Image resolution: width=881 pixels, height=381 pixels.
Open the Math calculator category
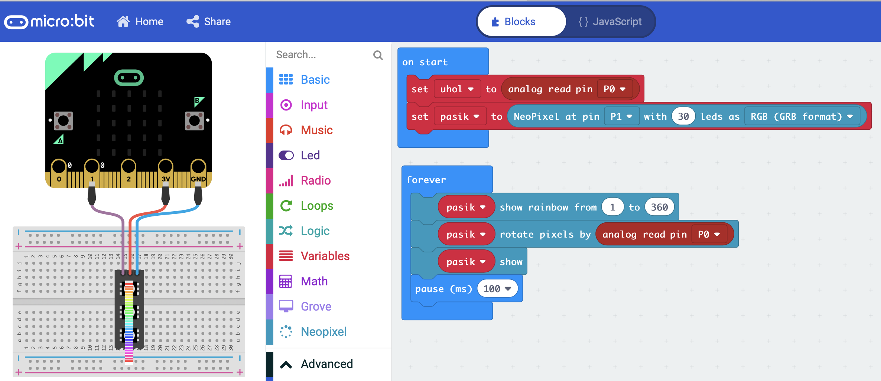(x=314, y=281)
